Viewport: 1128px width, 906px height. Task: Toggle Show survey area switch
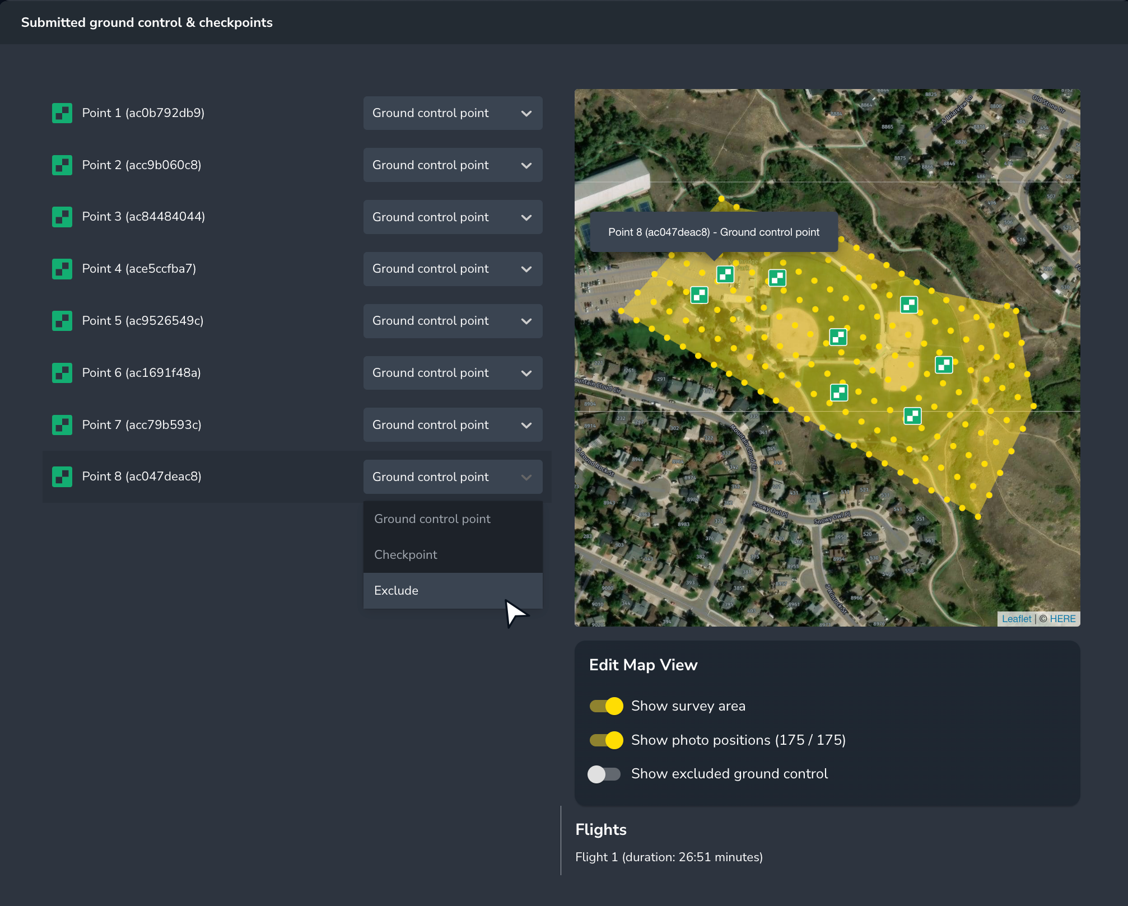coord(606,706)
